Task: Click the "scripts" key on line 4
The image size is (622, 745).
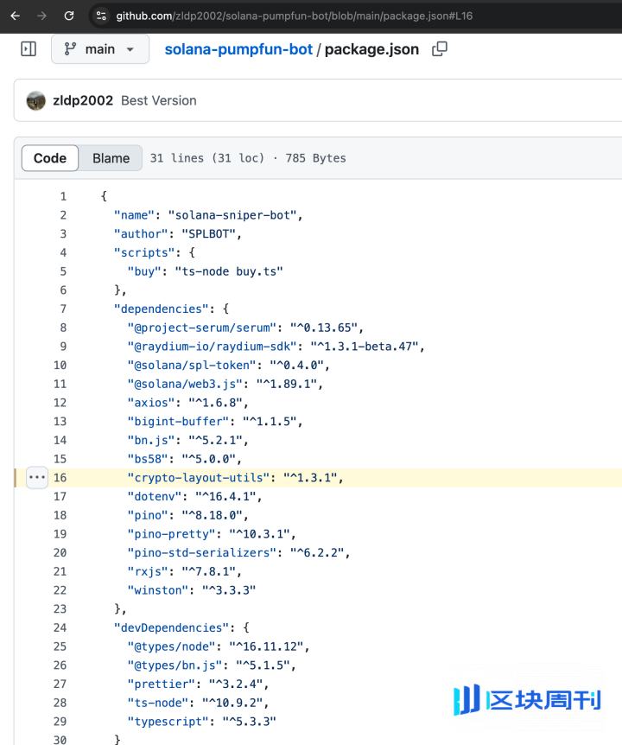Action: pyautogui.click(x=144, y=252)
